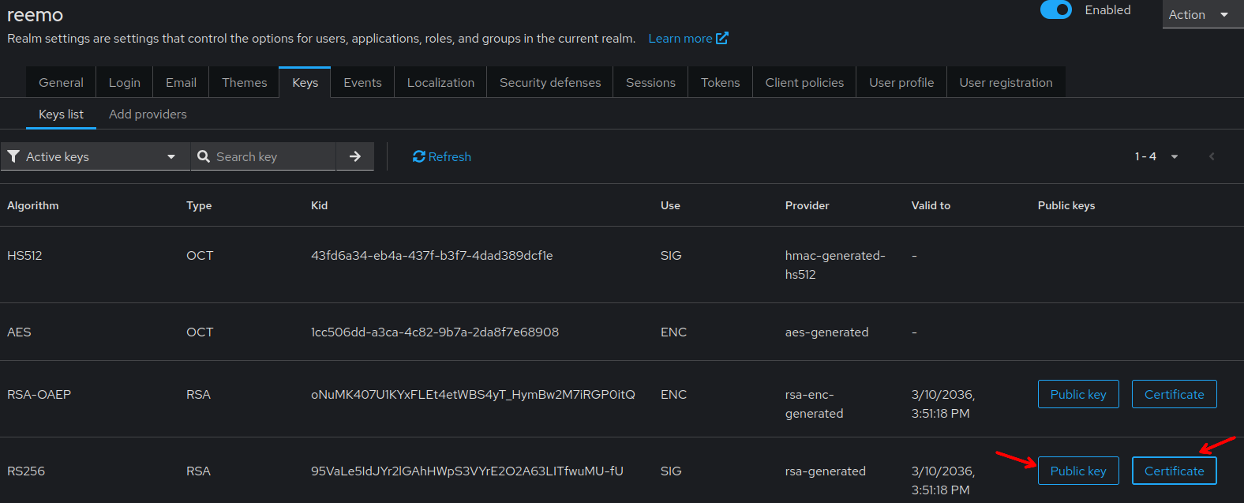Open the Learn more link

point(688,38)
